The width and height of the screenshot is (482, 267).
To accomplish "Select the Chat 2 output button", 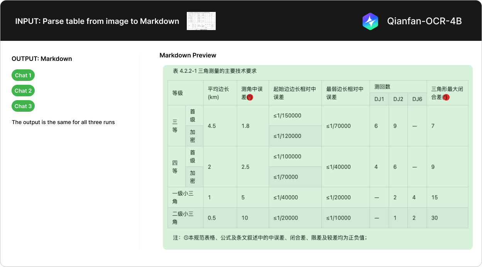I will pos(23,91).
